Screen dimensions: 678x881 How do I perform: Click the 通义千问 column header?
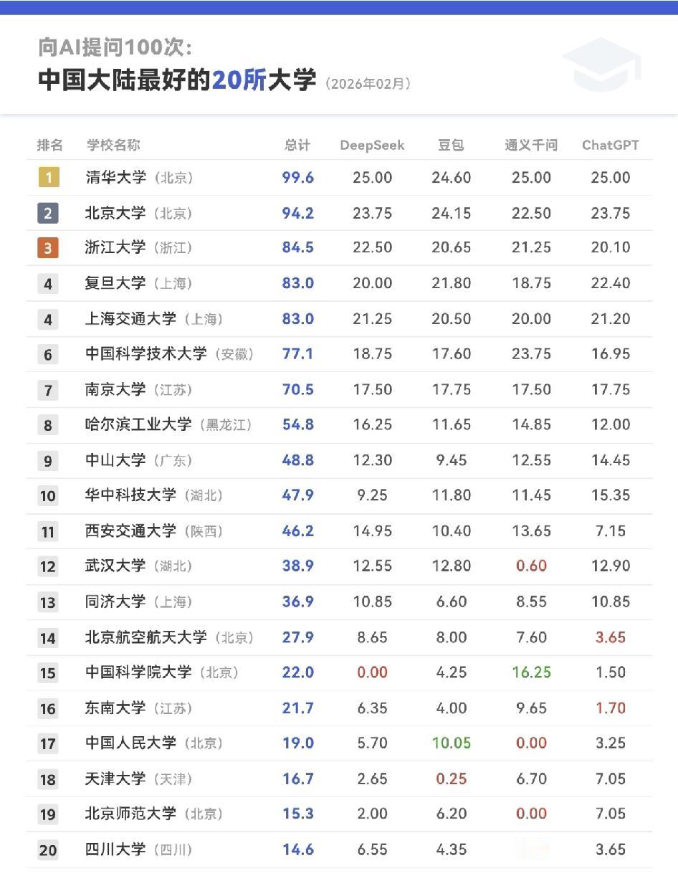[x=531, y=145]
